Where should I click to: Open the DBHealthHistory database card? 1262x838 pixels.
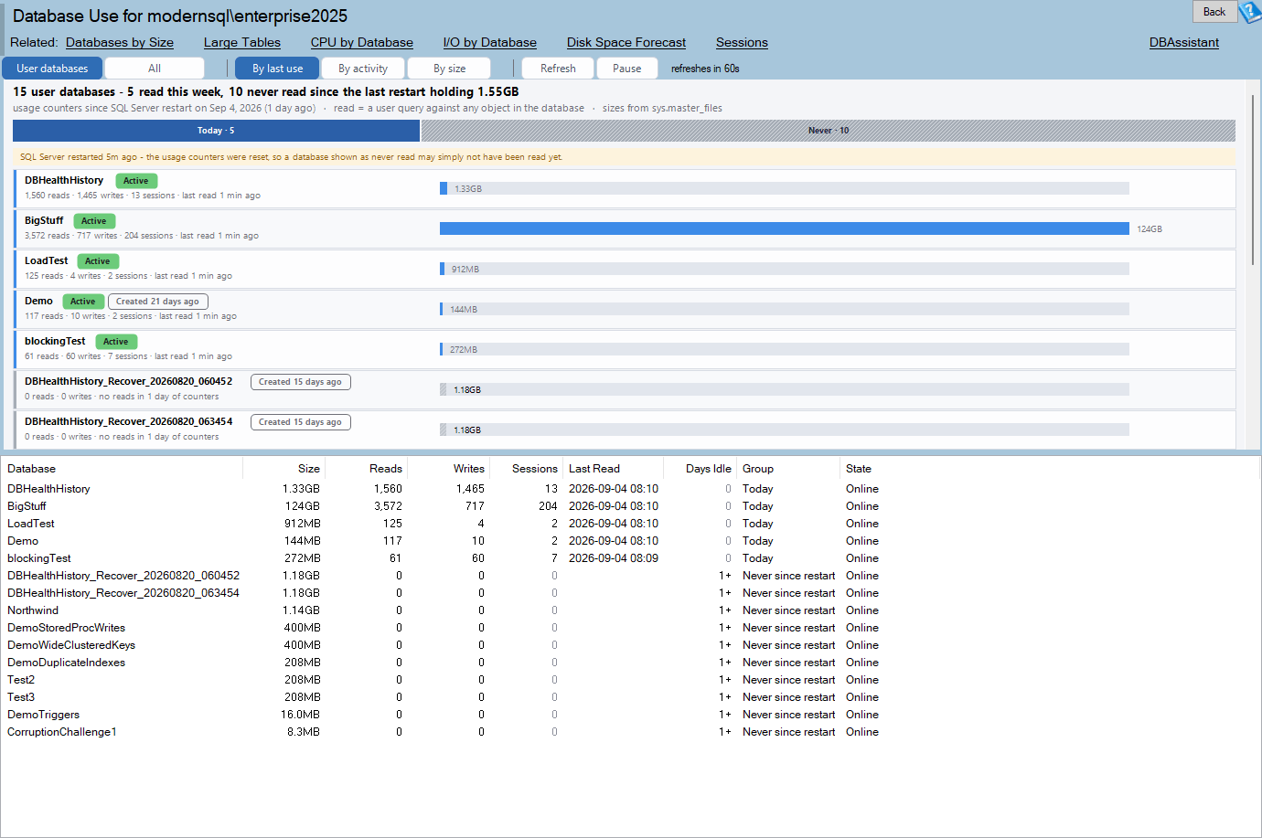[625, 188]
